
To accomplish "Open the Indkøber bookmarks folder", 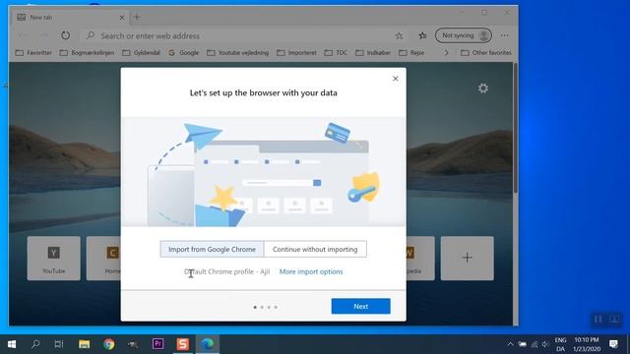I will [x=373, y=52].
